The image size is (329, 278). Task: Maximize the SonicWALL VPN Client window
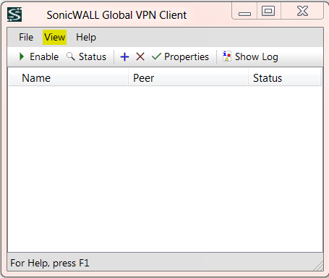[x=268, y=11]
